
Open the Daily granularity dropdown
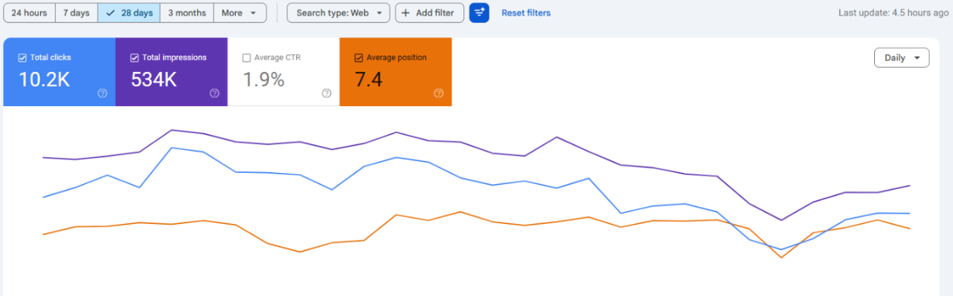pyautogui.click(x=902, y=58)
